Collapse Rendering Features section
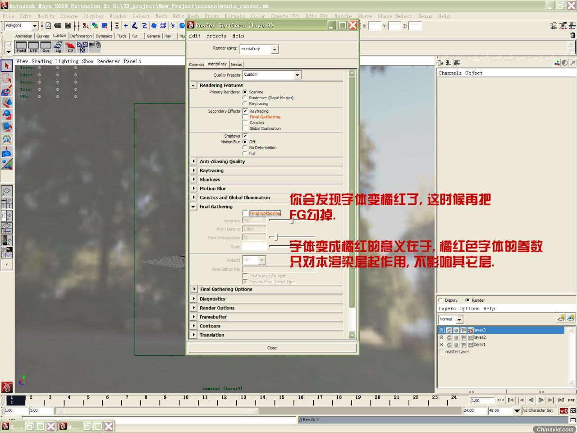This screenshot has width=577, height=433. coord(193,85)
